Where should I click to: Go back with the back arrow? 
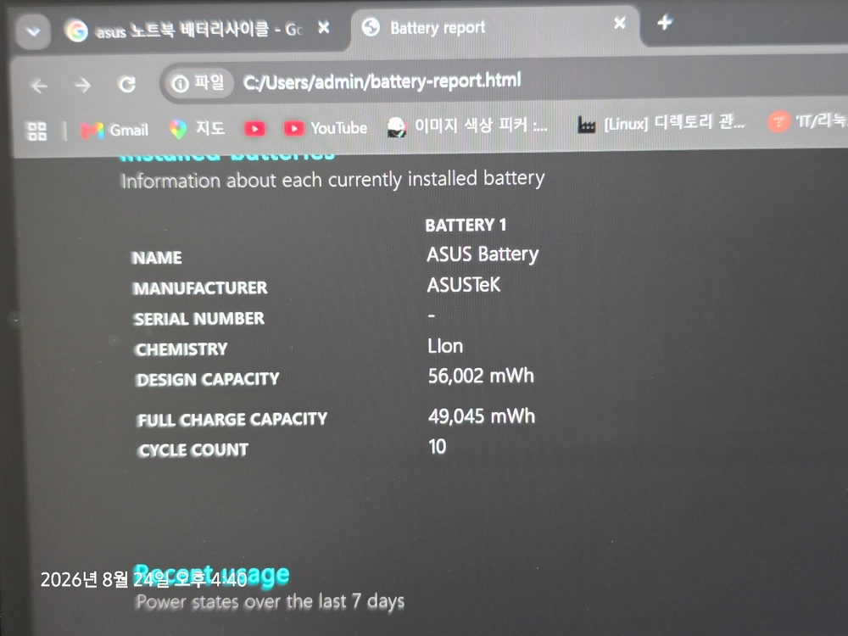pyautogui.click(x=39, y=86)
